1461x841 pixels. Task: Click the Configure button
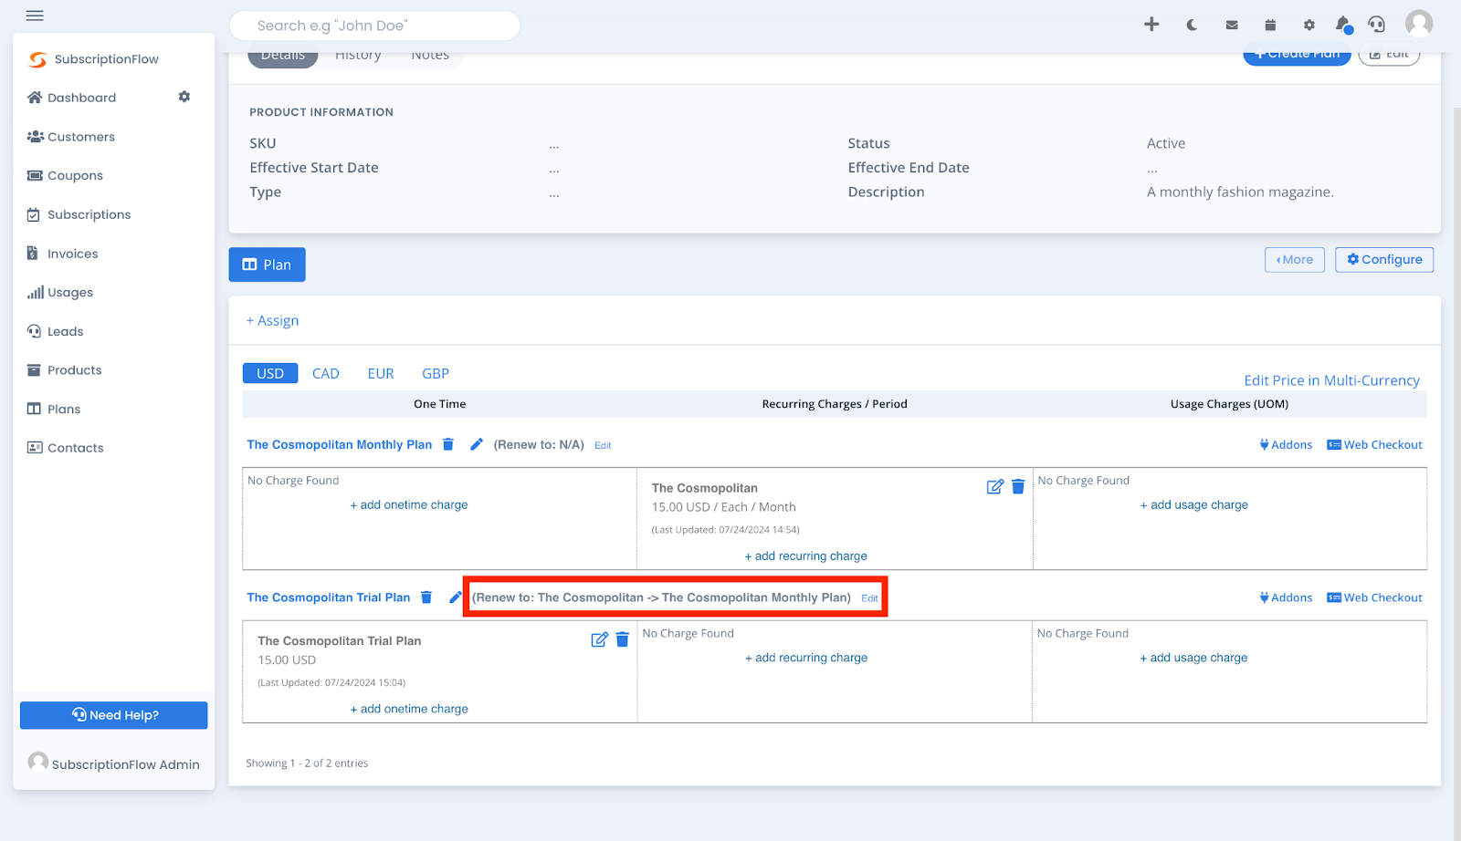click(x=1384, y=260)
